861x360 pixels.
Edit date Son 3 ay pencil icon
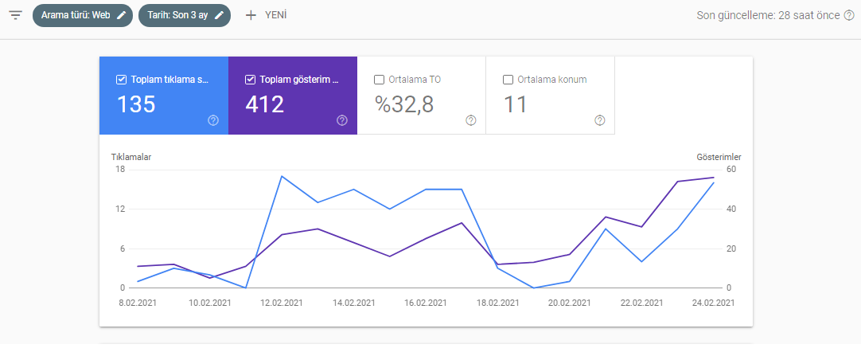click(x=219, y=15)
